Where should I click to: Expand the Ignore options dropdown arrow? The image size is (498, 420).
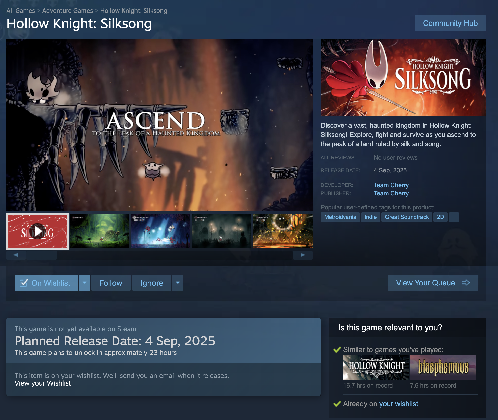coord(178,283)
